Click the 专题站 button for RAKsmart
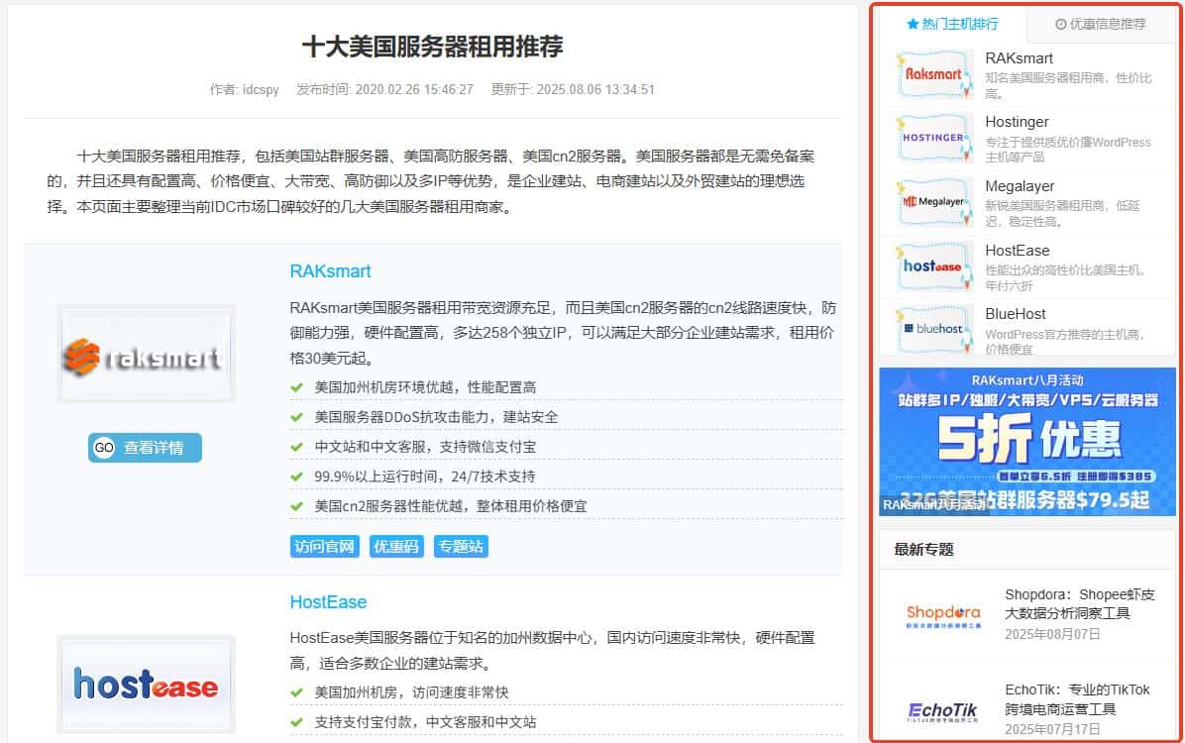The height and width of the screenshot is (743, 1185). 460,546
